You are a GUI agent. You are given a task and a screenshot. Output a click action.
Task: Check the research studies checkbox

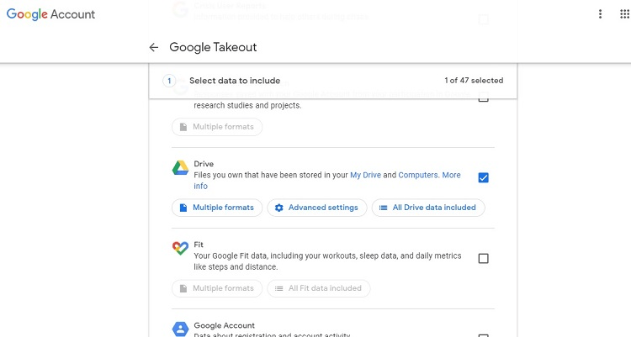(483, 97)
